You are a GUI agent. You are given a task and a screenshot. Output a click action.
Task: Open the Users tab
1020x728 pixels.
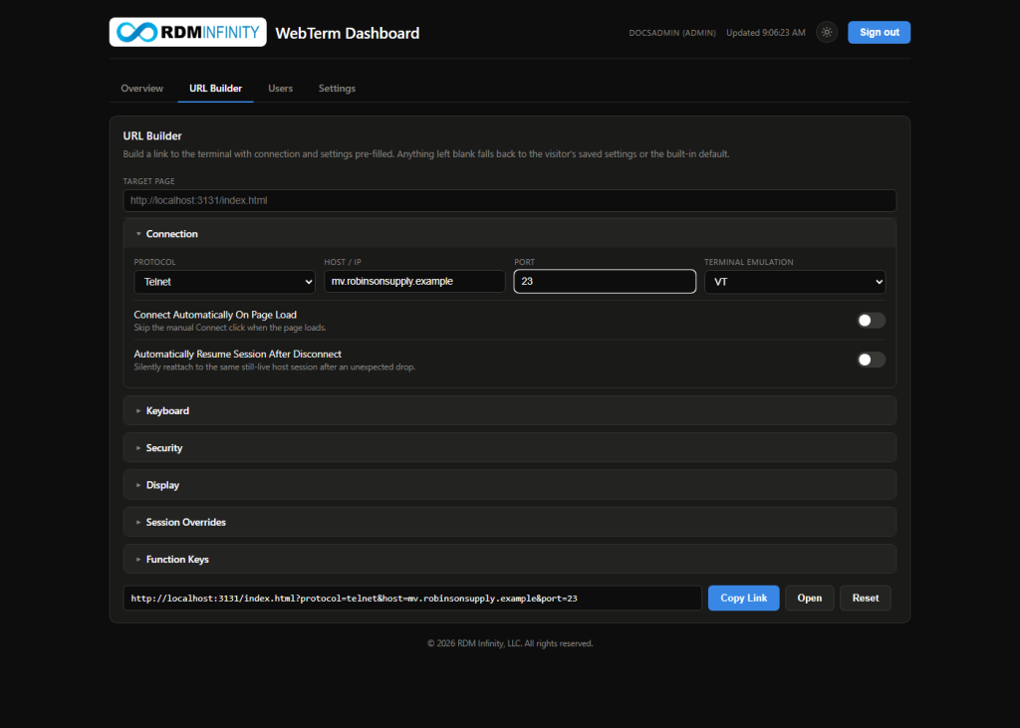click(x=280, y=89)
